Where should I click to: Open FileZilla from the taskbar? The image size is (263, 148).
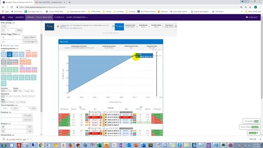pos(19,145)
